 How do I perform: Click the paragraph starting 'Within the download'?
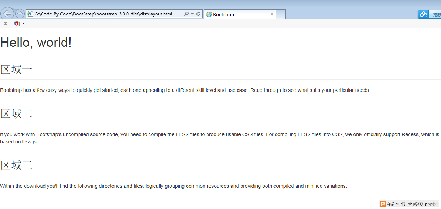coord(173,186)
